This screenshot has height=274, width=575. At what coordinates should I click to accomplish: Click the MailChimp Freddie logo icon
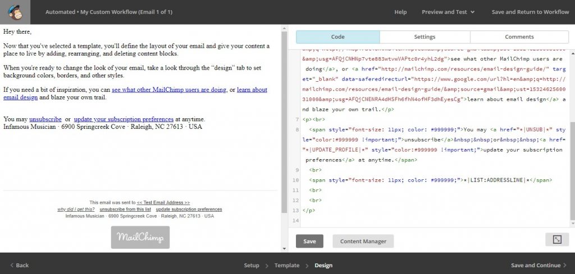[x=15, y=12]
